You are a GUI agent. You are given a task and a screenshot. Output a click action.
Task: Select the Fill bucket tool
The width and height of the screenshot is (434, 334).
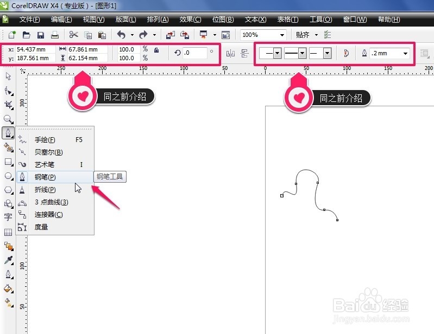[x=8, y=288]
